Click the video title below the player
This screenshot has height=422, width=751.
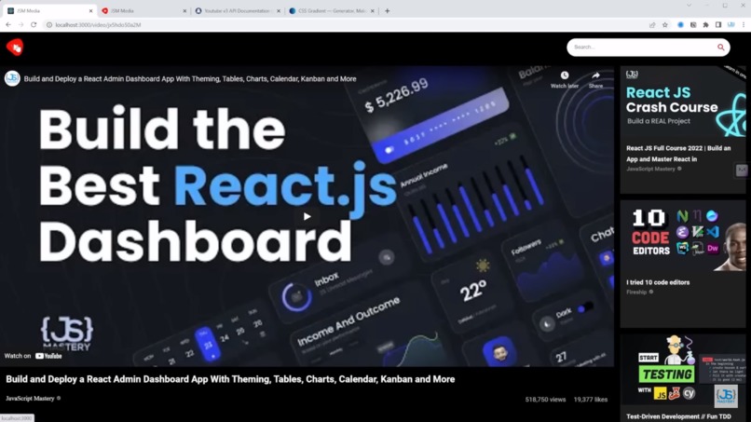230,379
